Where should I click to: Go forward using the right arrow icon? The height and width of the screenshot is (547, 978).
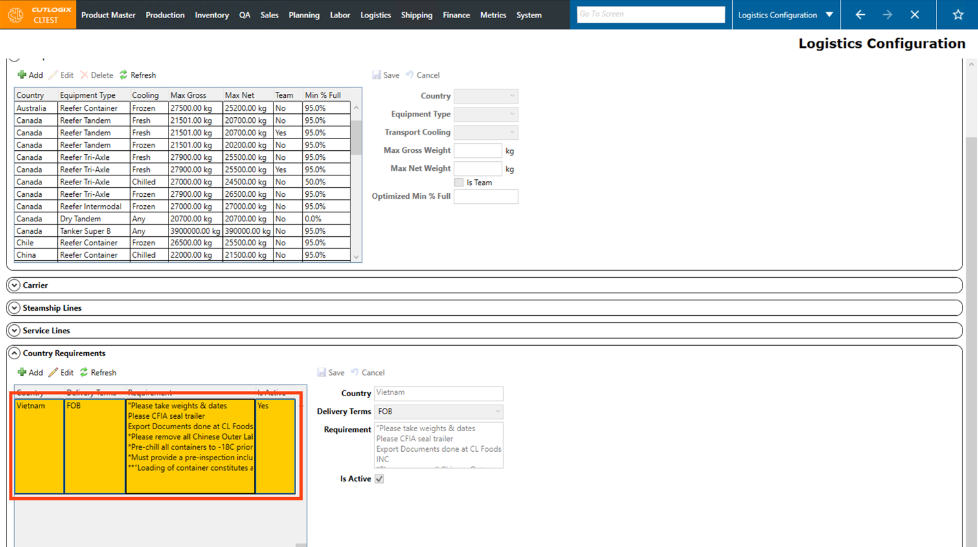887,14
